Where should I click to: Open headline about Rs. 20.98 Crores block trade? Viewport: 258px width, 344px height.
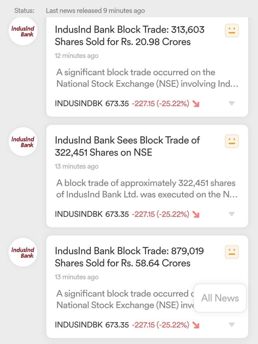[130, 36]
